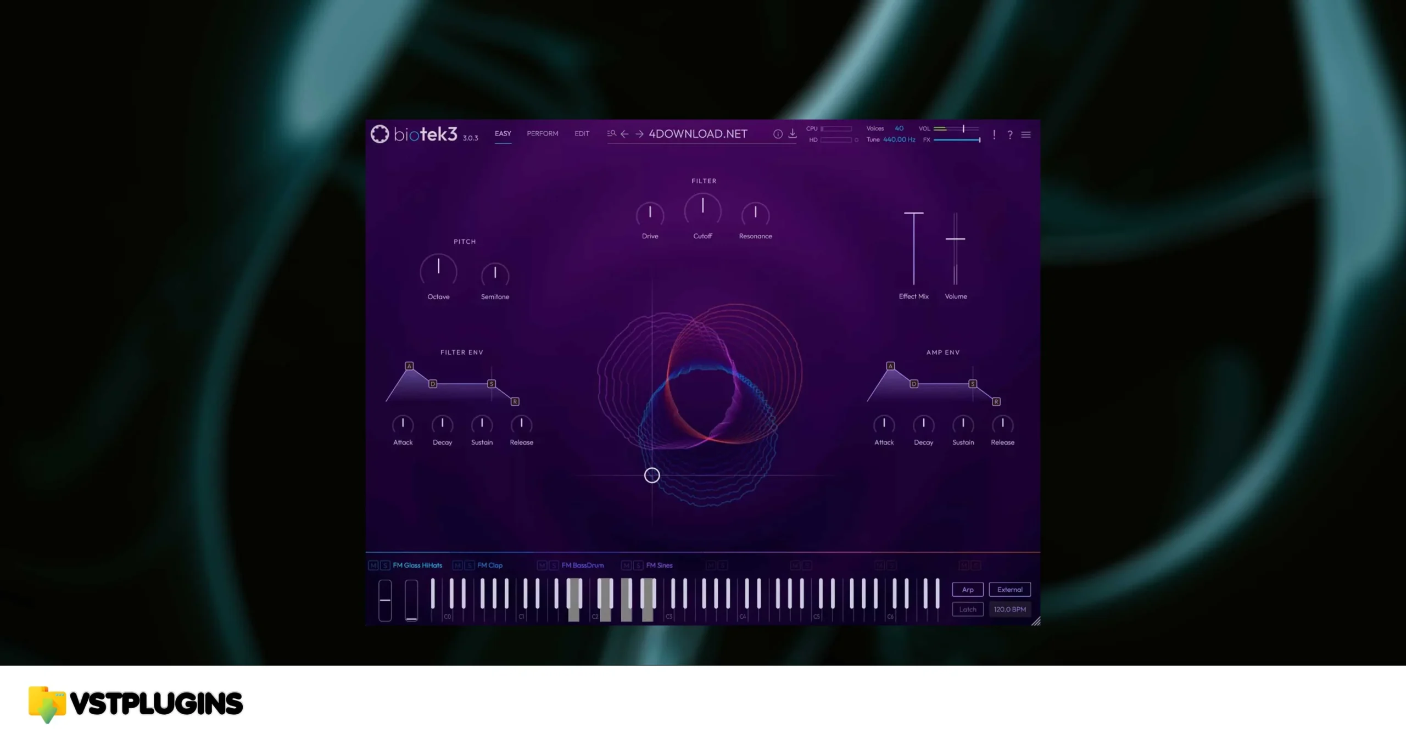
Task: Click the biotek3 logo icon
Action: pos(380,133)
